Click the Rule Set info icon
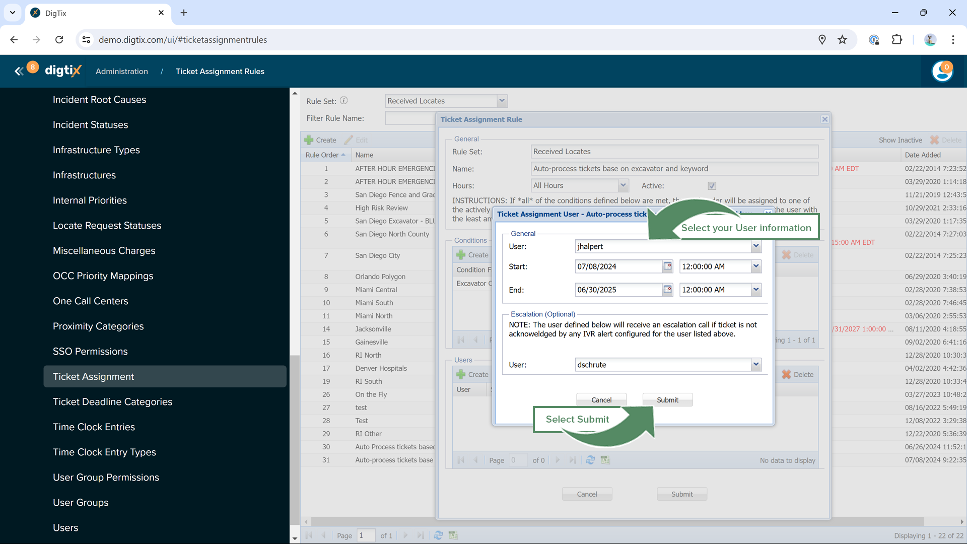This screenshot has width=967, height=544. [343, 101]
